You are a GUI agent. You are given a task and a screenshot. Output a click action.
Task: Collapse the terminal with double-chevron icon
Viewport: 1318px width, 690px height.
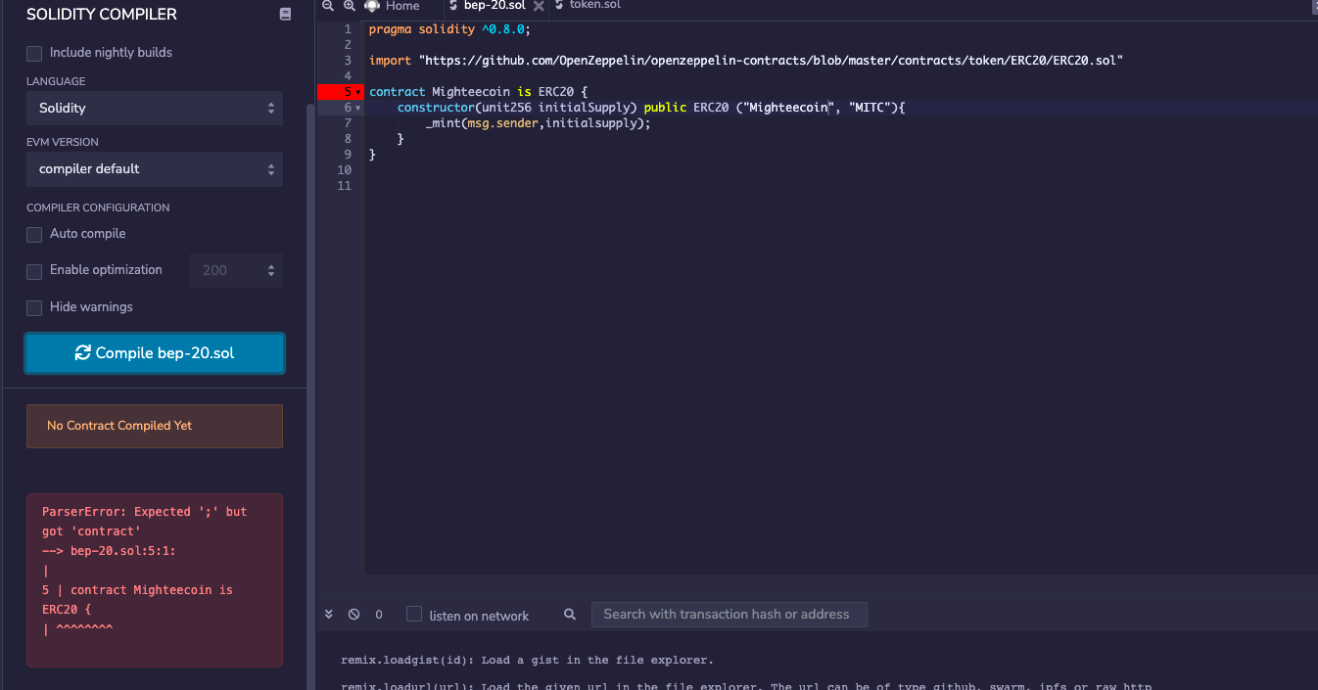pyautogui.click(x=329, y=615)
